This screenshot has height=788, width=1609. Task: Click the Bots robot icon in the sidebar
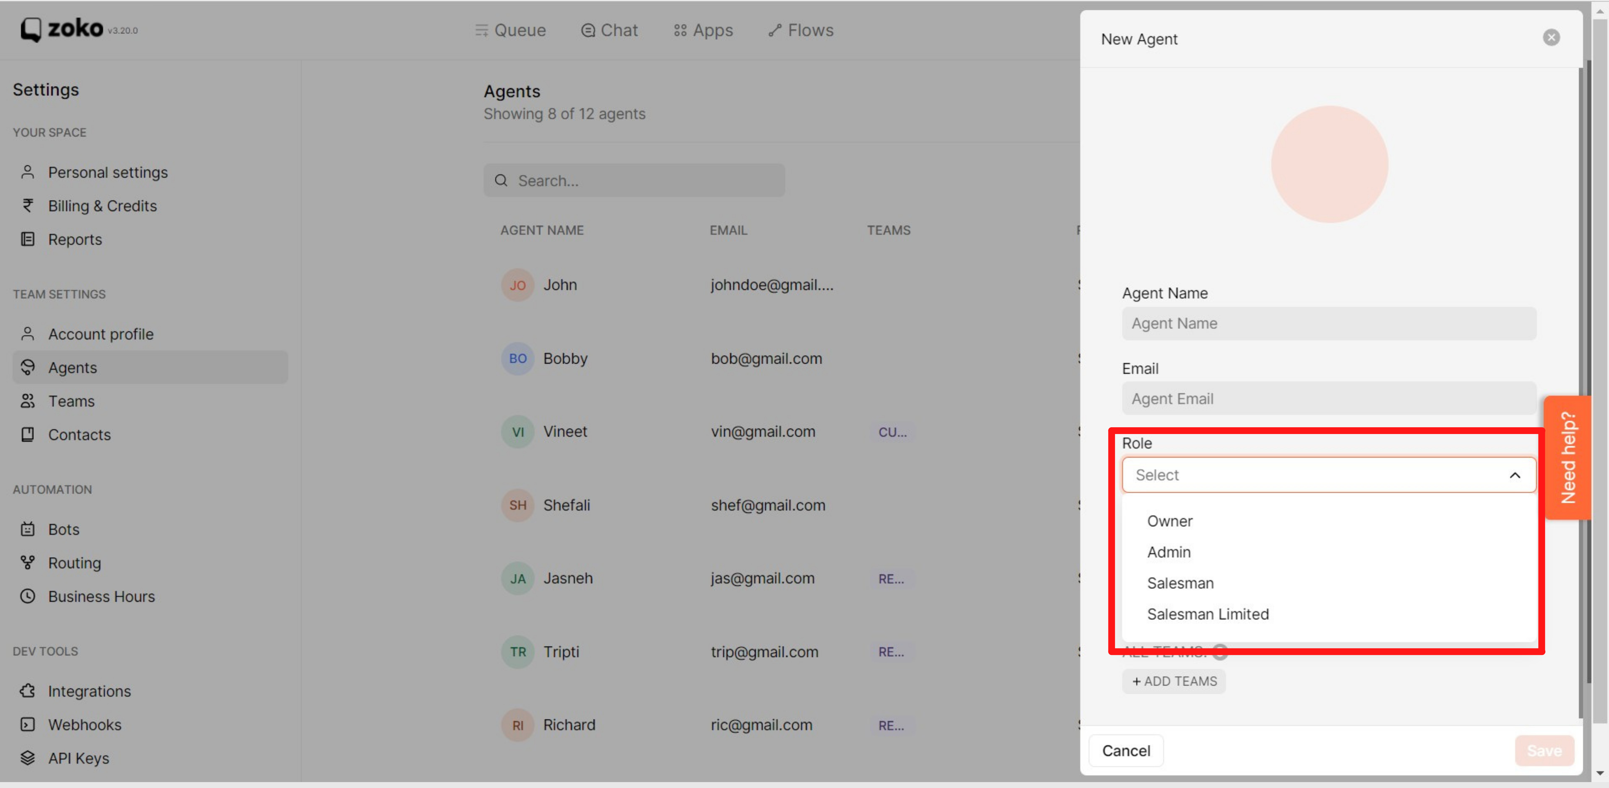[28, 529]
